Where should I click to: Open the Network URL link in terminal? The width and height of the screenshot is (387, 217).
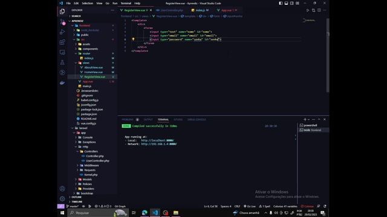click(x=159, y=144)
